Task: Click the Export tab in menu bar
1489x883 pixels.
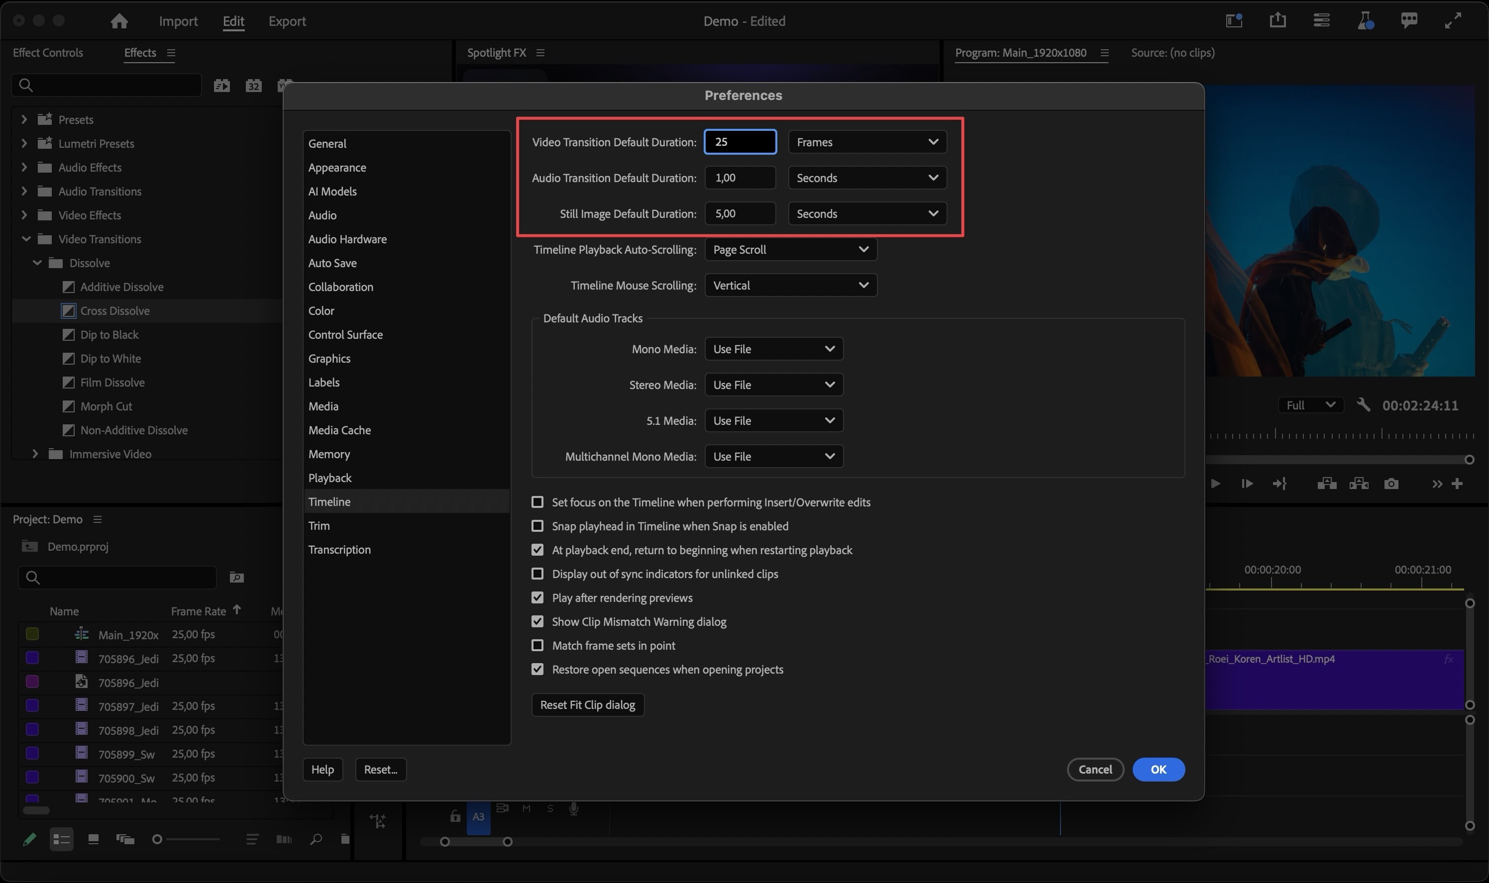Action: [x=285, y=20]
